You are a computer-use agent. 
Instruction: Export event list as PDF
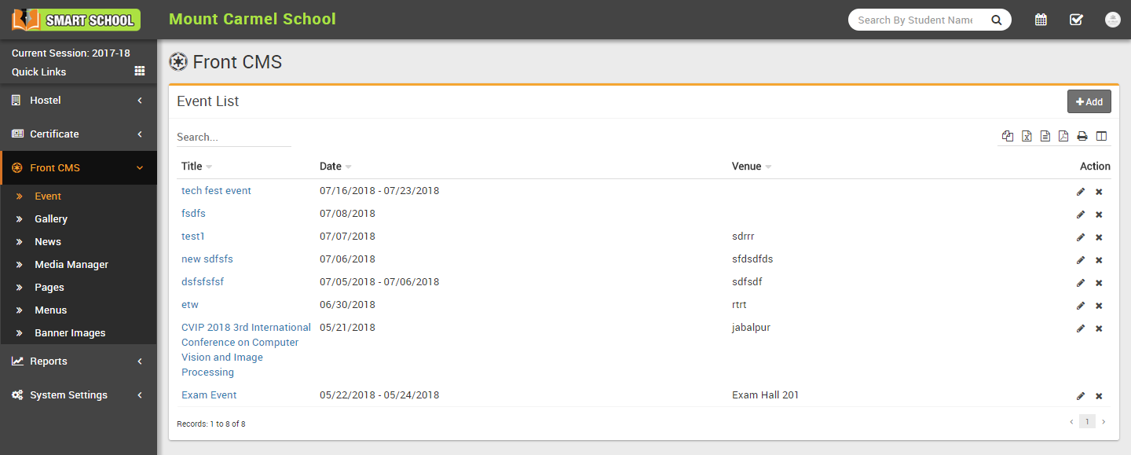(1063, 136)
